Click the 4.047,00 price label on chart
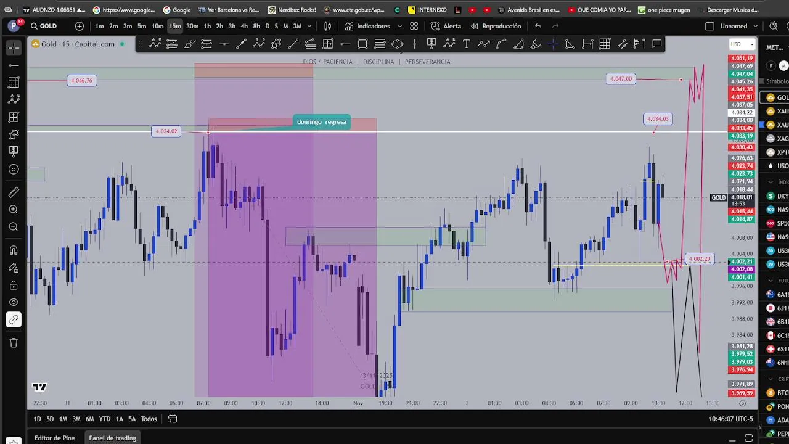 point(621,79)
